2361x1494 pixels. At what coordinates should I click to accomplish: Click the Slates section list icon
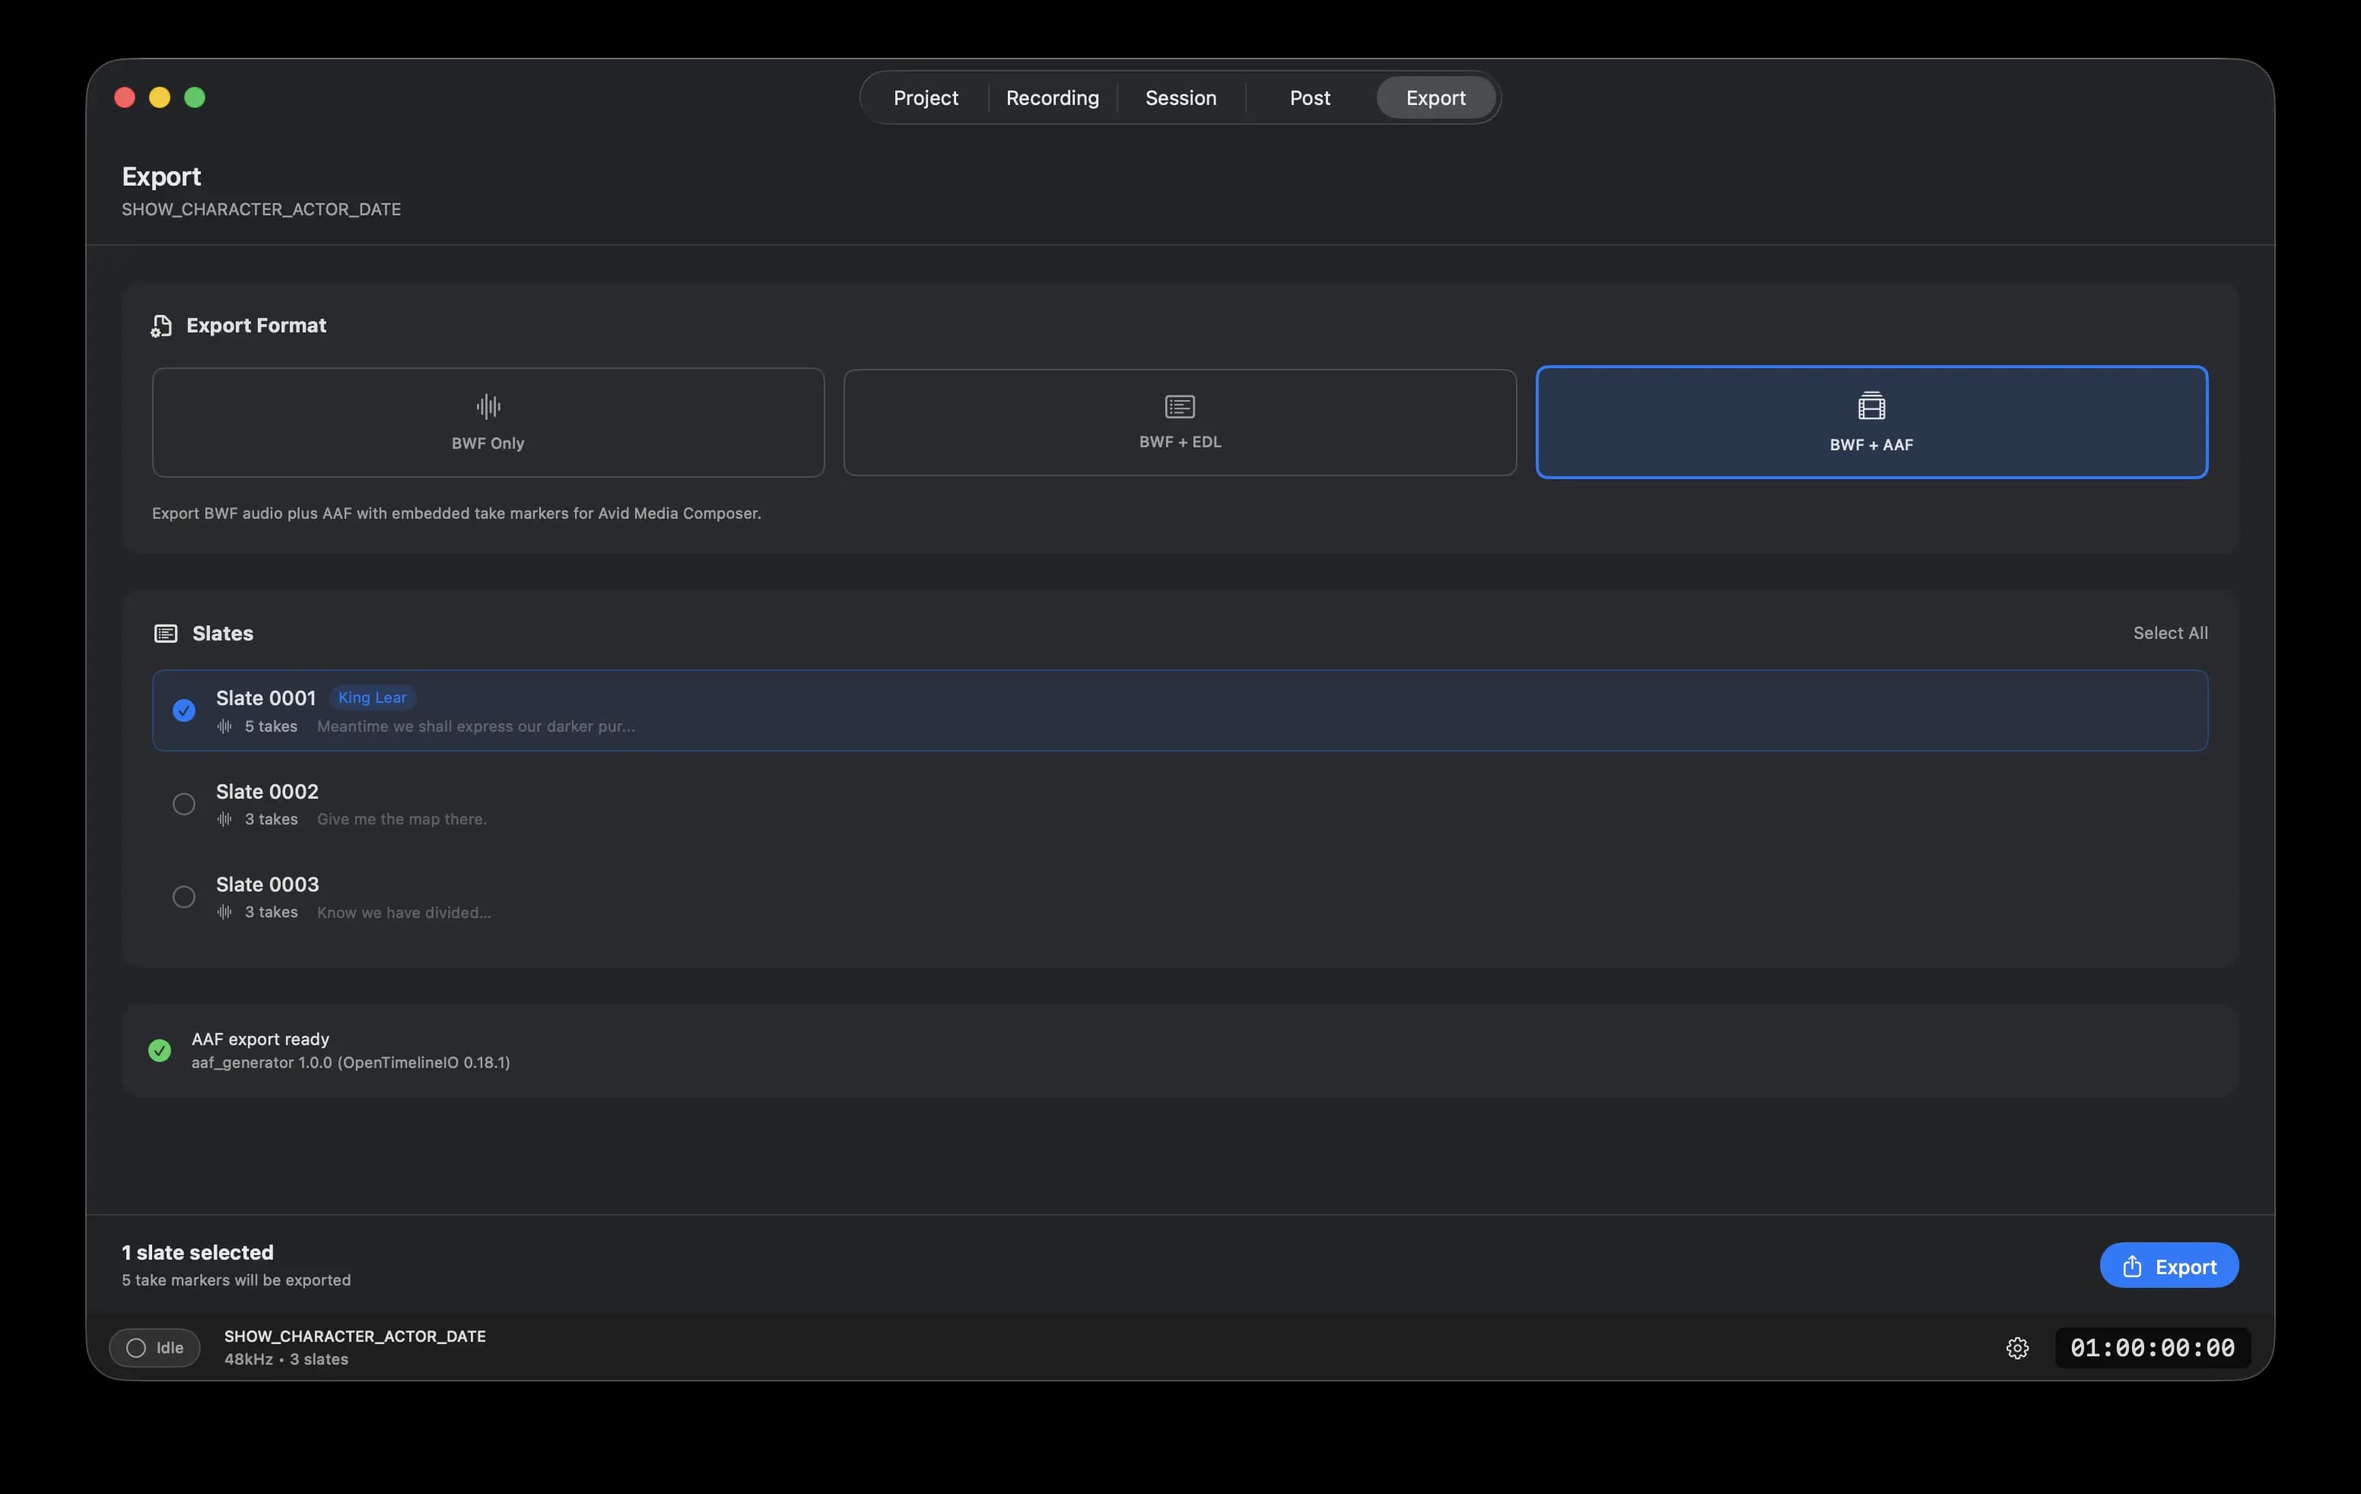point(166,634)
